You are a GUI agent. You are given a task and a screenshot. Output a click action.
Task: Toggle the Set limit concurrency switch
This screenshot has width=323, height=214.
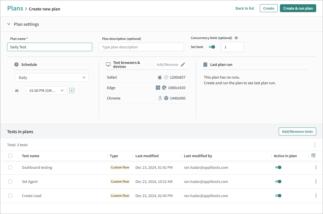(212, 47)
